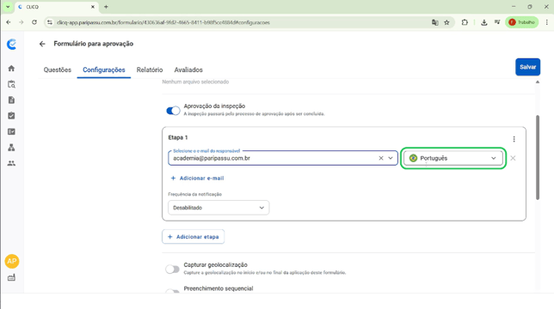Click the Etapa 1 heading text
554x309 pixels.
coord(178,137)
